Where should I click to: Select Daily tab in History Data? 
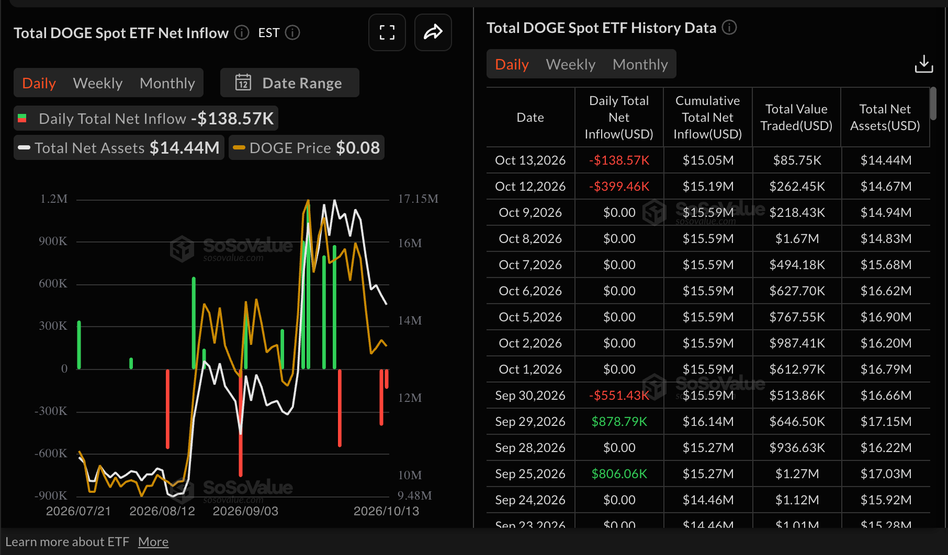(x=512, y=64)
